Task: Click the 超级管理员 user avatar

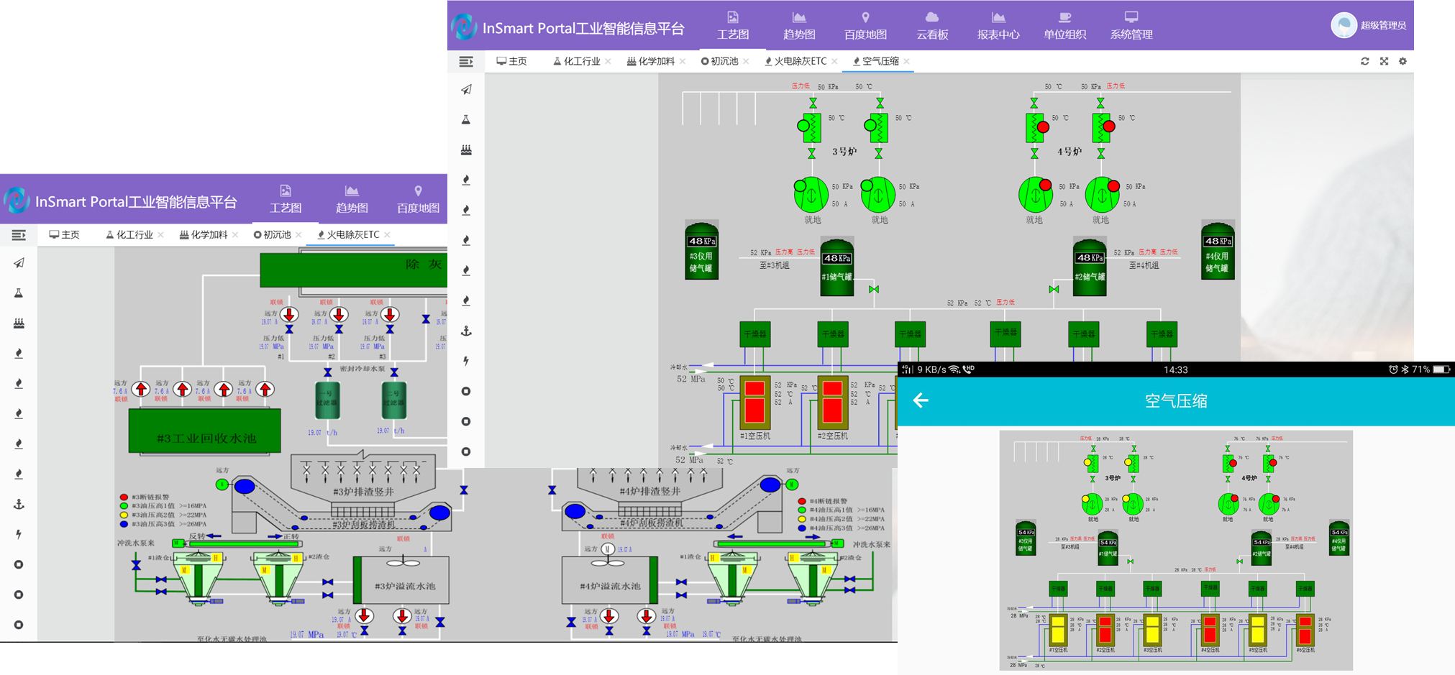Action: (1344, 25)
